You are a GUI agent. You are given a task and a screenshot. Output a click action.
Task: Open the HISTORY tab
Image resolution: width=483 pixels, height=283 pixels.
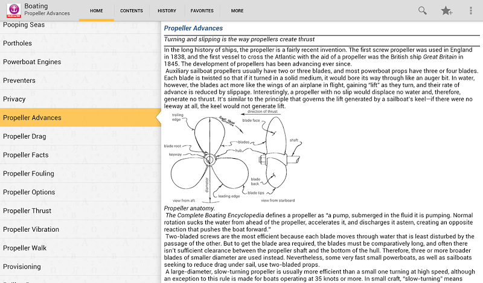[x=167, y=11]
